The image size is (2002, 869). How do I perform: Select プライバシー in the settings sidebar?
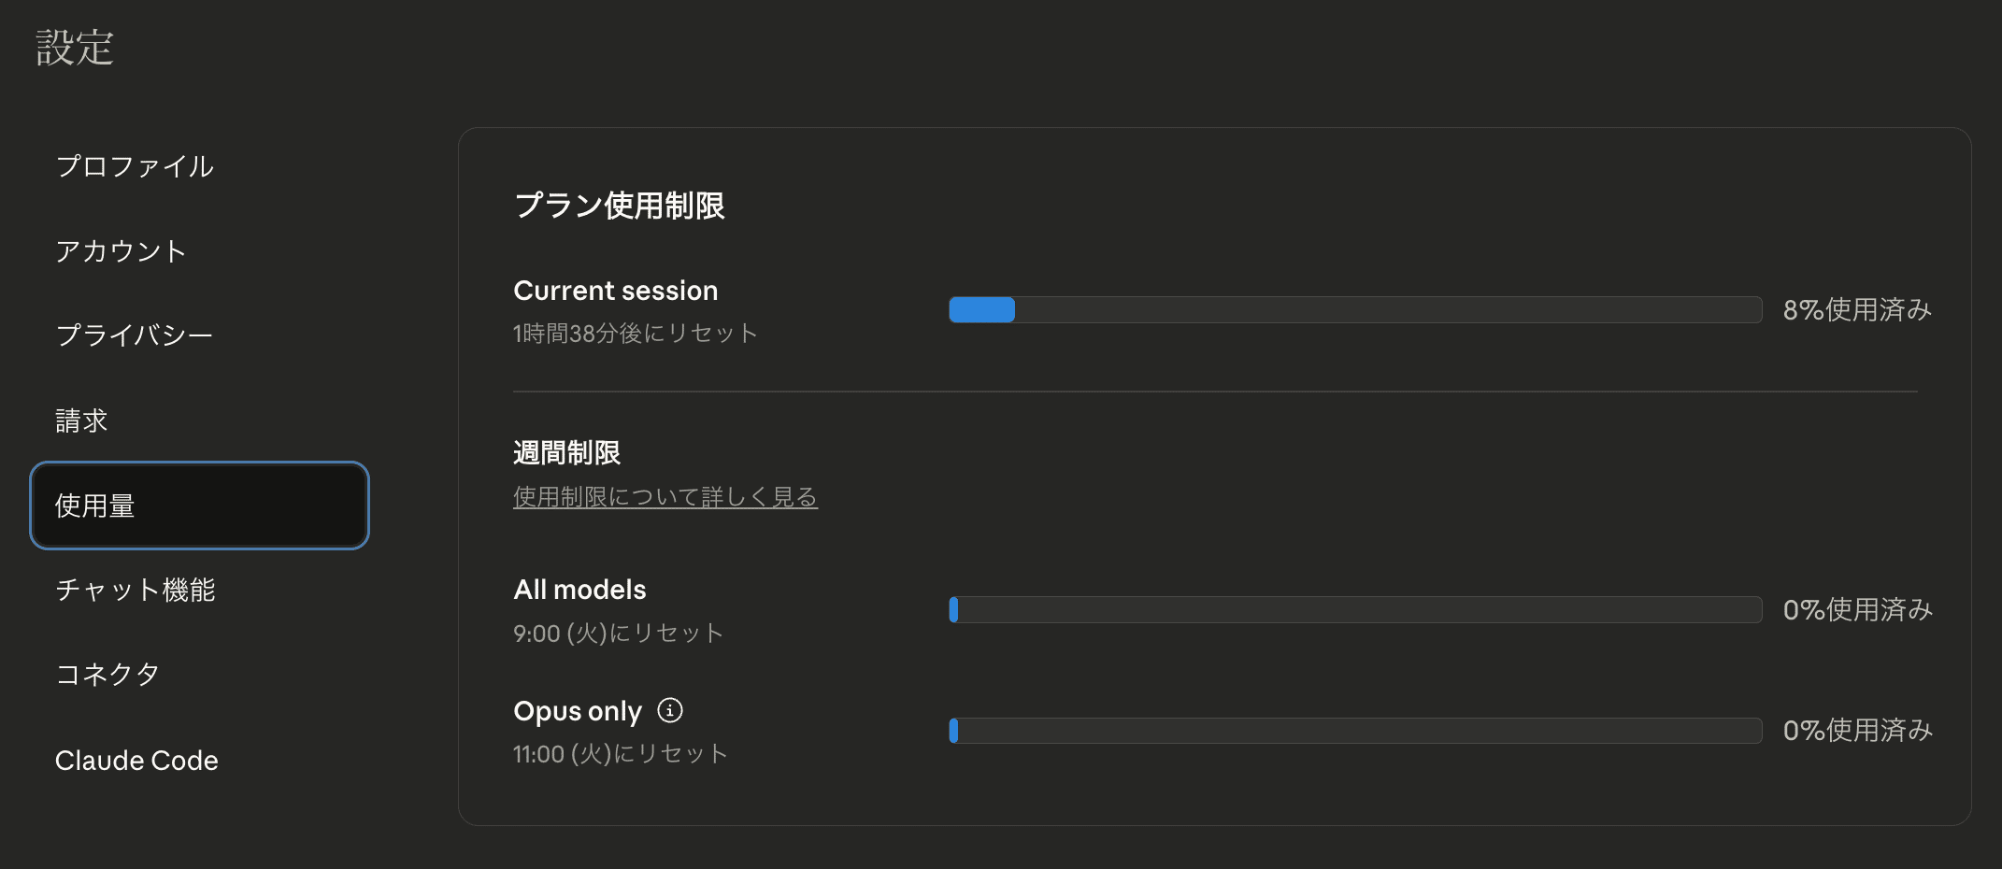pos(135,335)
